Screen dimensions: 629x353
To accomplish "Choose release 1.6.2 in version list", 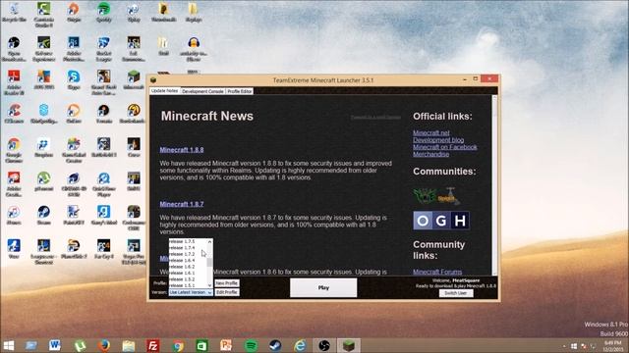I will [x=188, y=267].
